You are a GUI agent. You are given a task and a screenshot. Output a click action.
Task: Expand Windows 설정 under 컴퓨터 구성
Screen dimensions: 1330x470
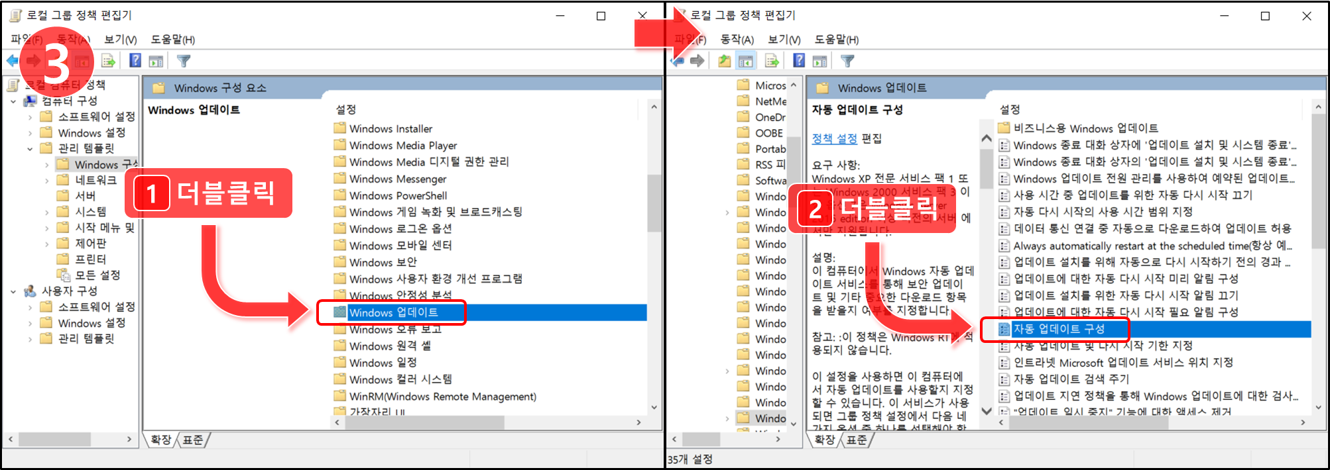30,133
